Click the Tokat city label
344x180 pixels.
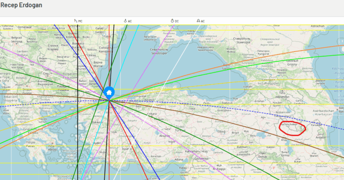point(192,108)
